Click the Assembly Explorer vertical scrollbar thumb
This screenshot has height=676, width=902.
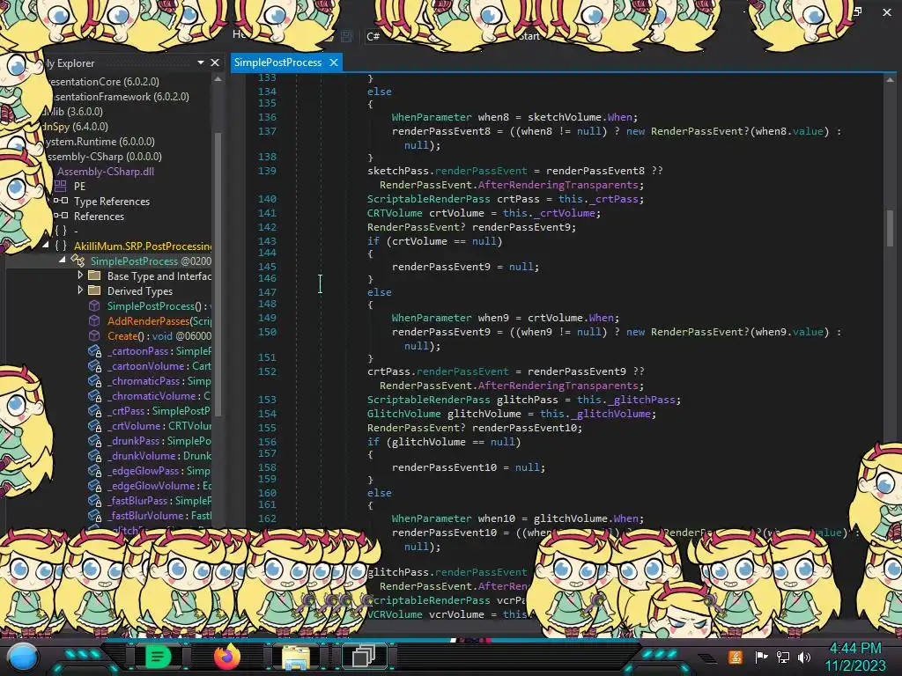pos(218,273)
